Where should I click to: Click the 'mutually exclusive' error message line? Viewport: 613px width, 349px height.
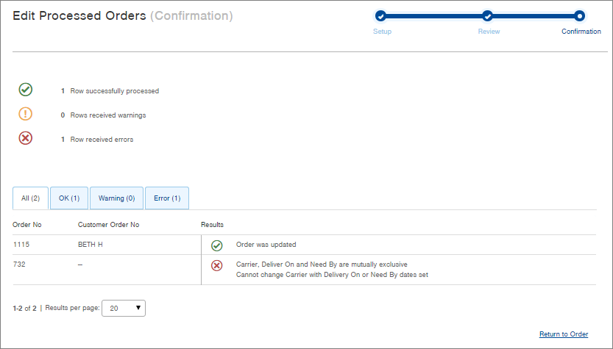click(322, 265)
